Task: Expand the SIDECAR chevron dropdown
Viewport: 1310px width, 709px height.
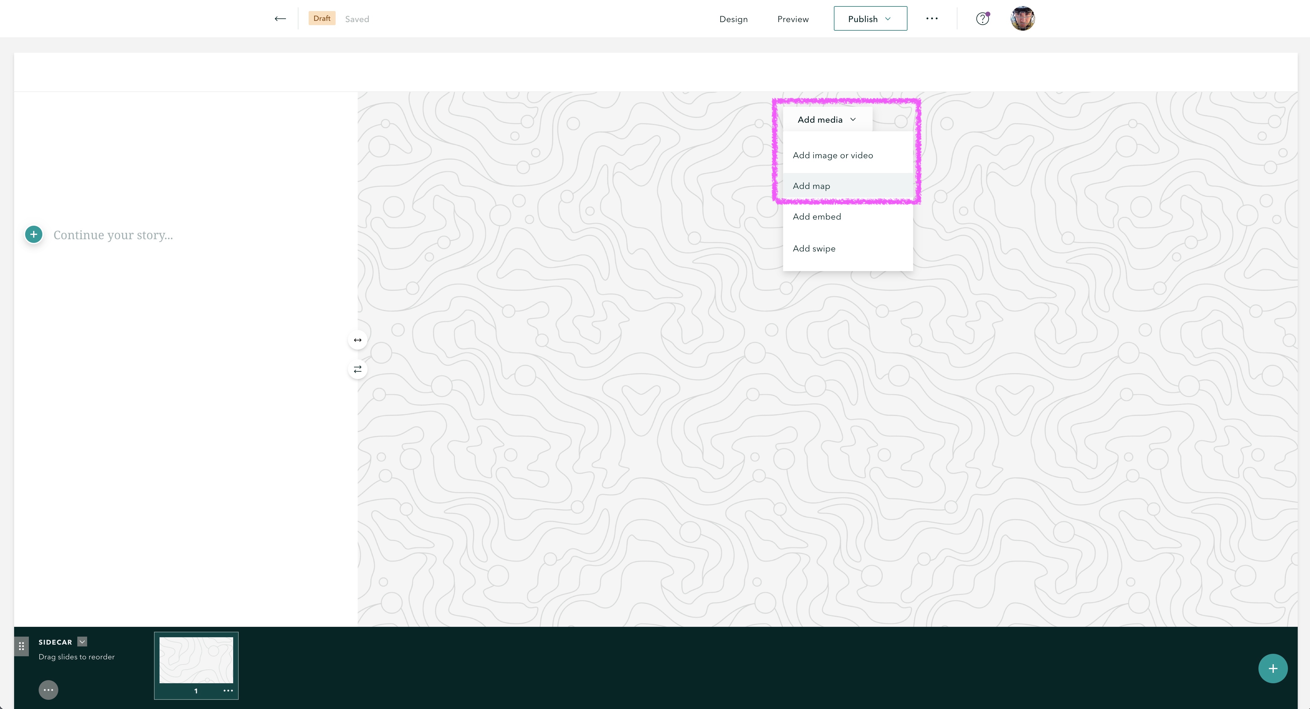Action: [82, 642]
